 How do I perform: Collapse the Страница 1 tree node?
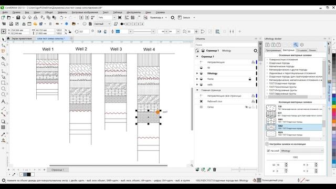click(x=197, y=57)
